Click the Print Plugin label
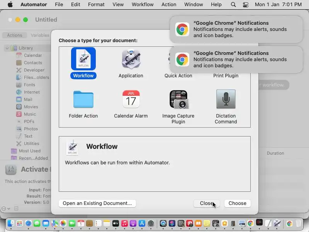Image resolution: width=309 pixels, height=232 pixels. pyautogui.click(x=226, y=76)
